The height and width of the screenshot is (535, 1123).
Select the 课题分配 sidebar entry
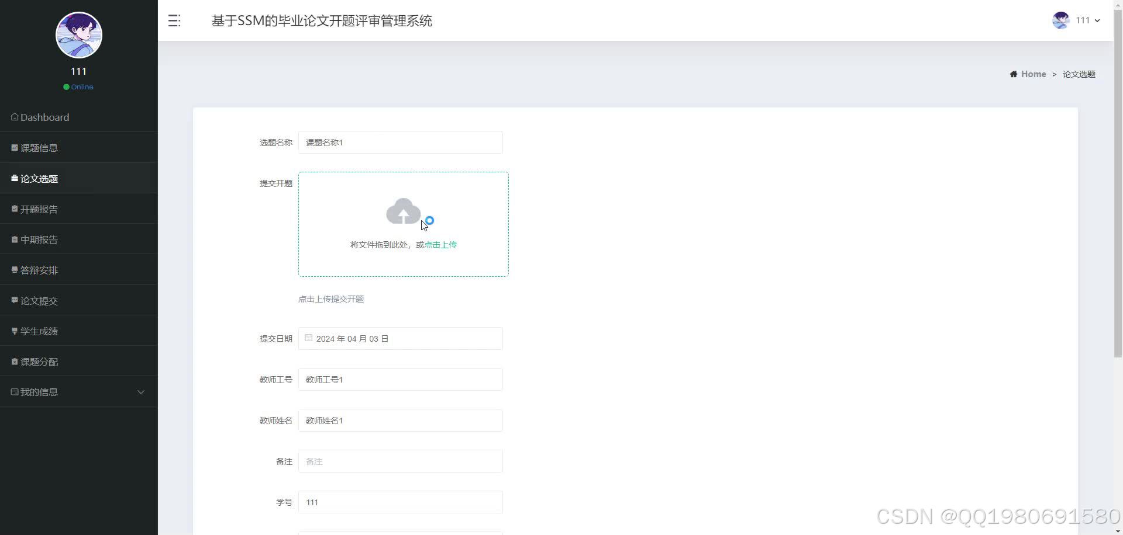39,360
